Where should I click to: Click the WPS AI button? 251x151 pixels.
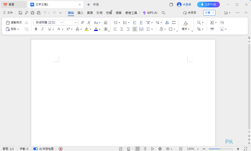click(x=150, y=13)
